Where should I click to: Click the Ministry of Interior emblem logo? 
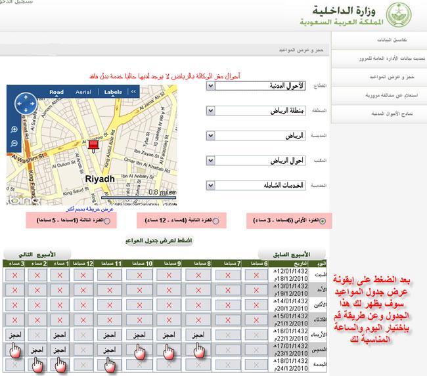click(x=399, y=14)
